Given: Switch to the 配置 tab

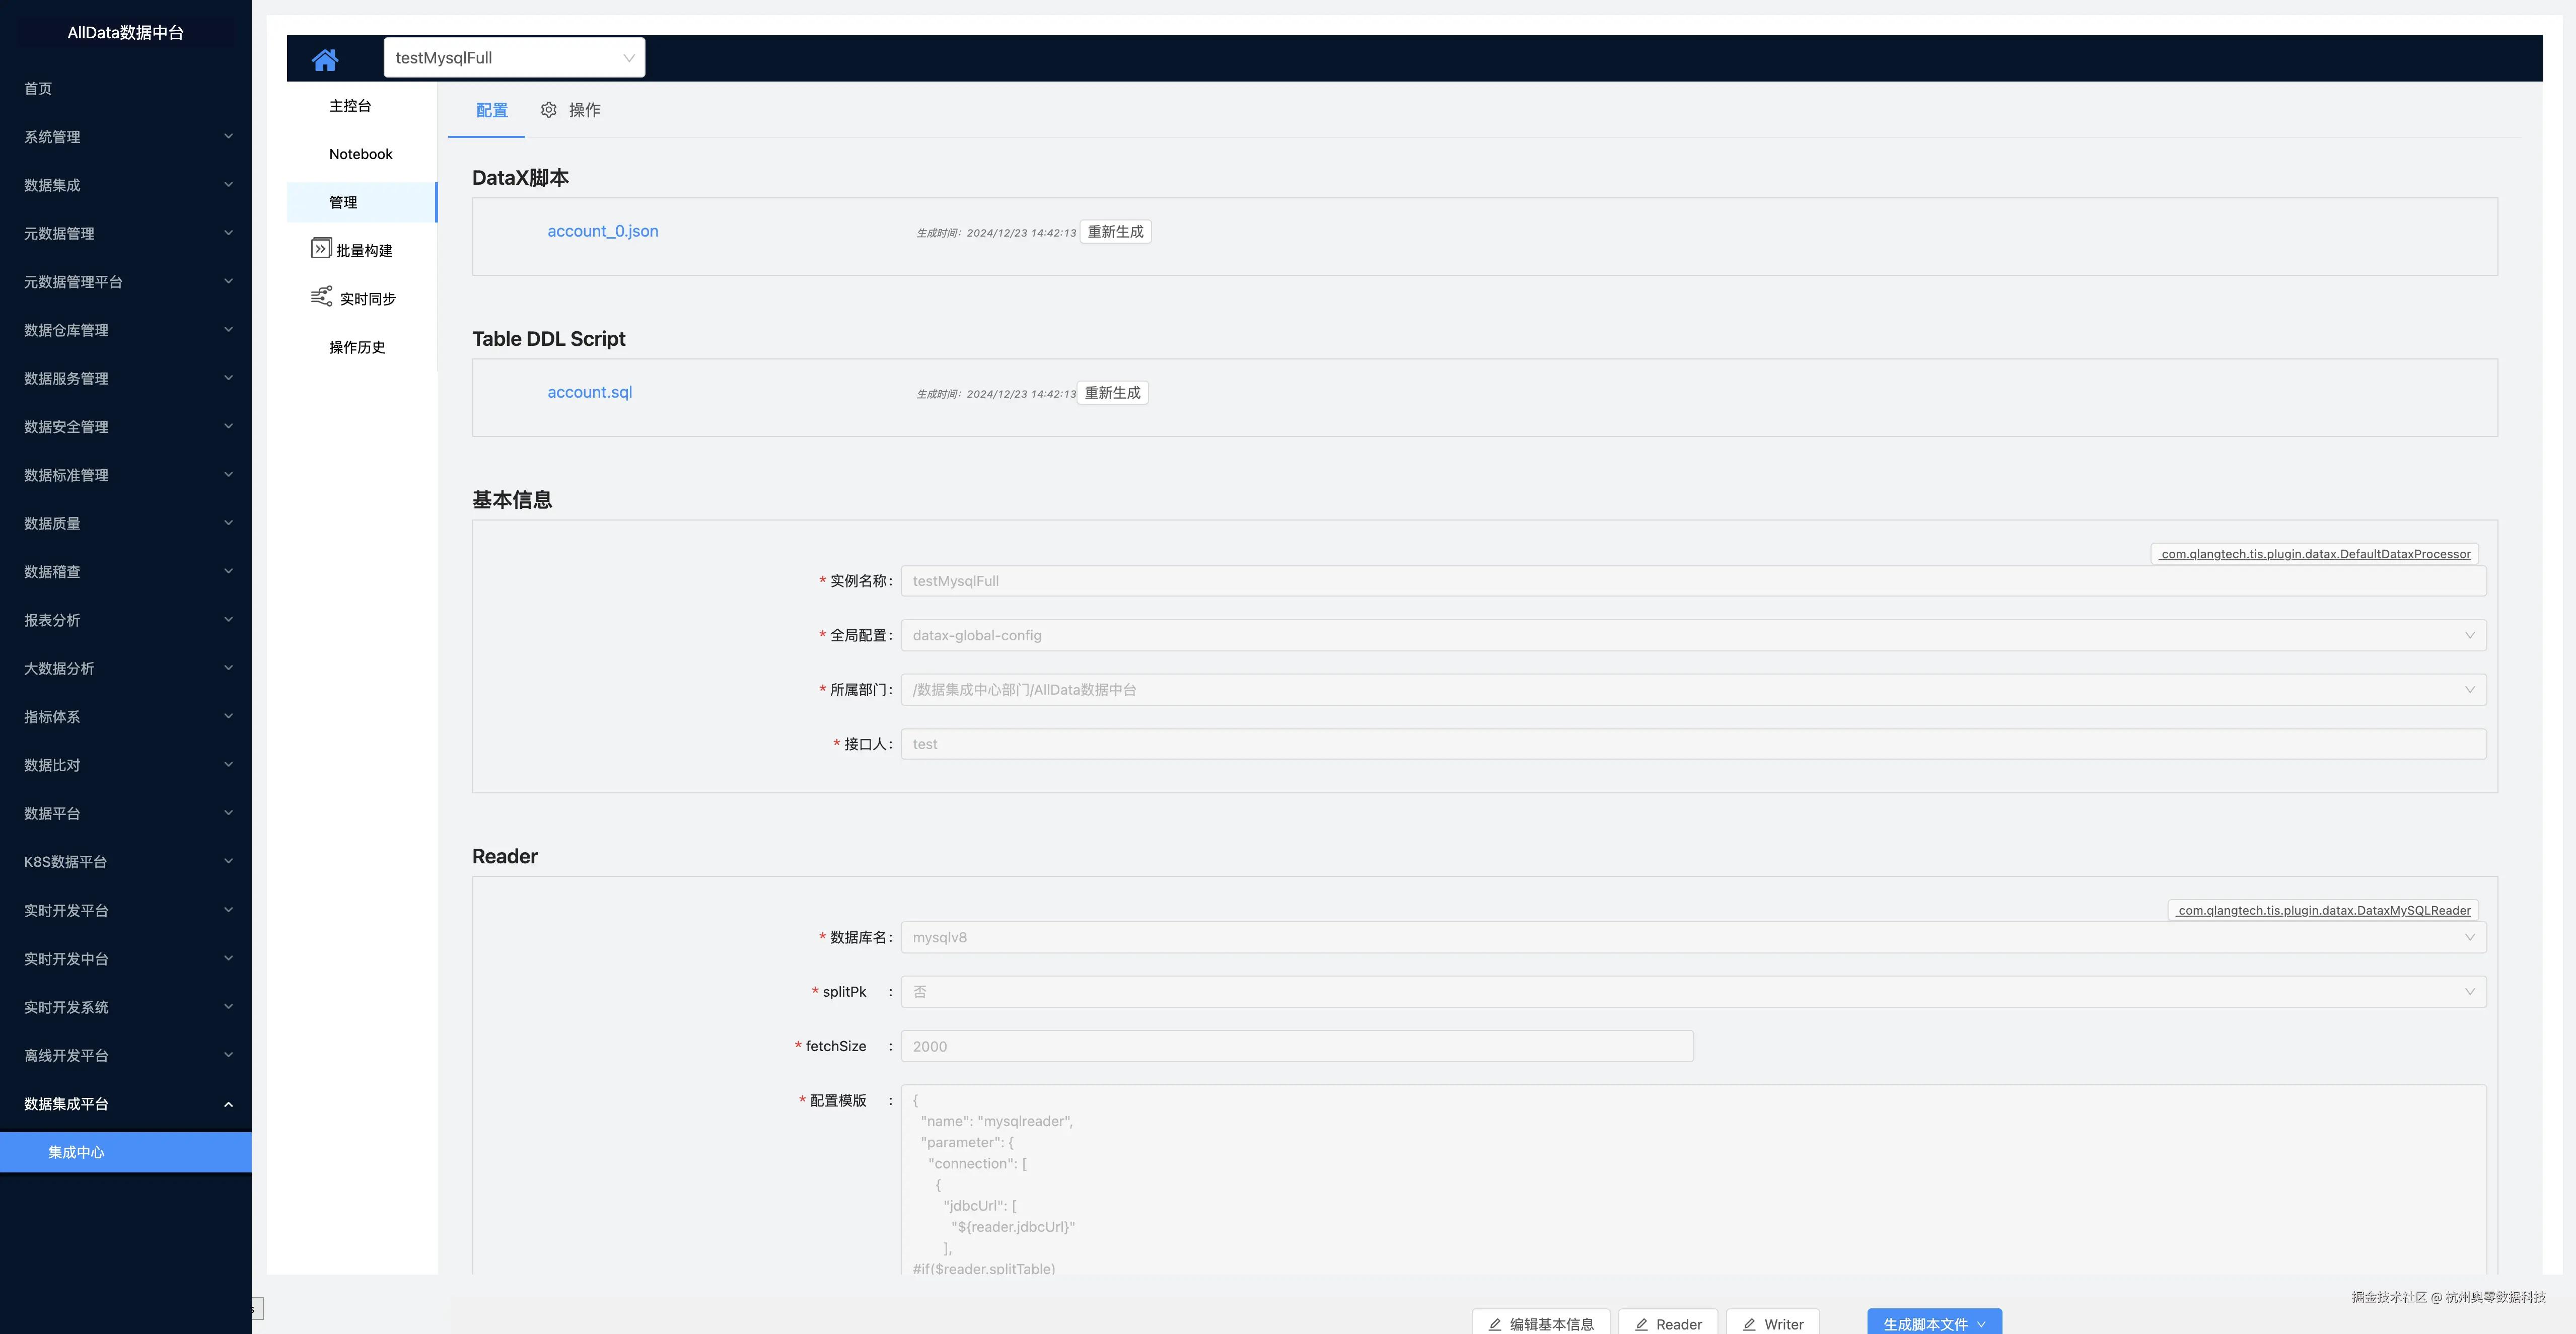Looking at the screenshot, I should point(491,110).
